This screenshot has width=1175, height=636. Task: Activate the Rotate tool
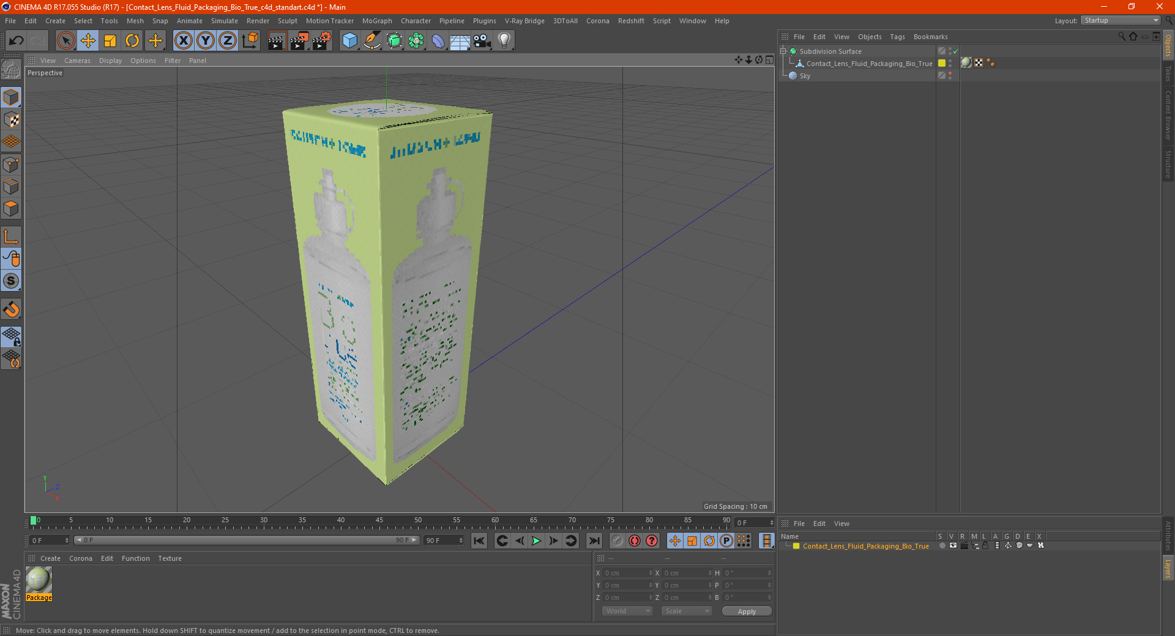click(x=132, y=41)
